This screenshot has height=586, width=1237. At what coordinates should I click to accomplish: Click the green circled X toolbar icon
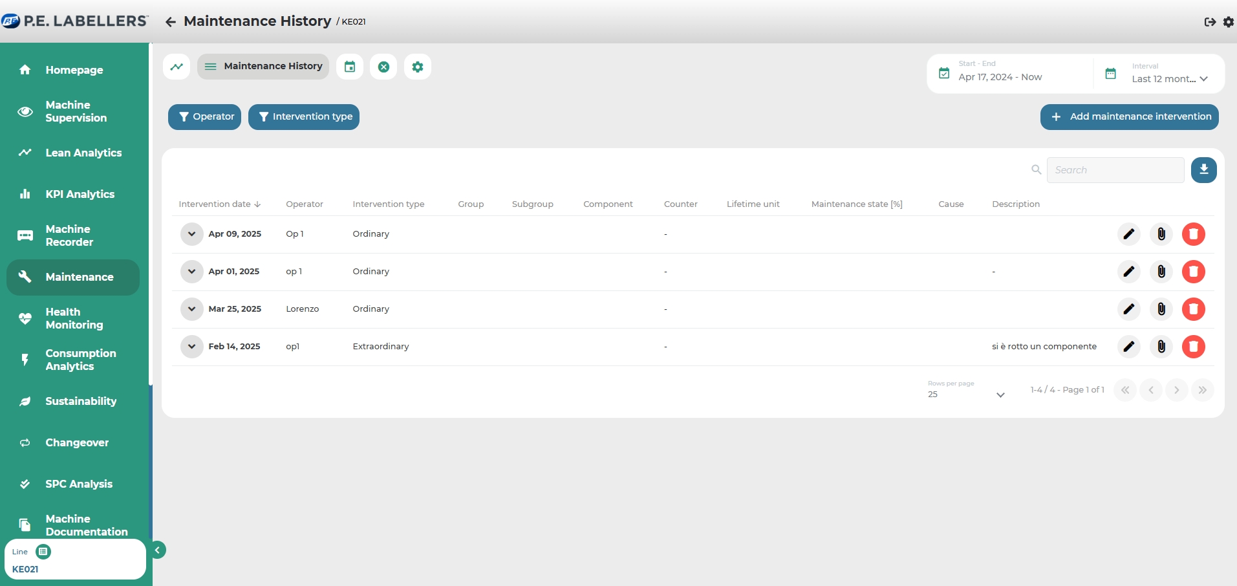coord(383,67)
